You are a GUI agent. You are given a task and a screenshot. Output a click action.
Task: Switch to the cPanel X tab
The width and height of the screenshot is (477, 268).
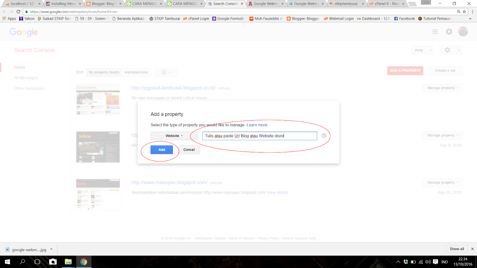(x=387, y=4)
